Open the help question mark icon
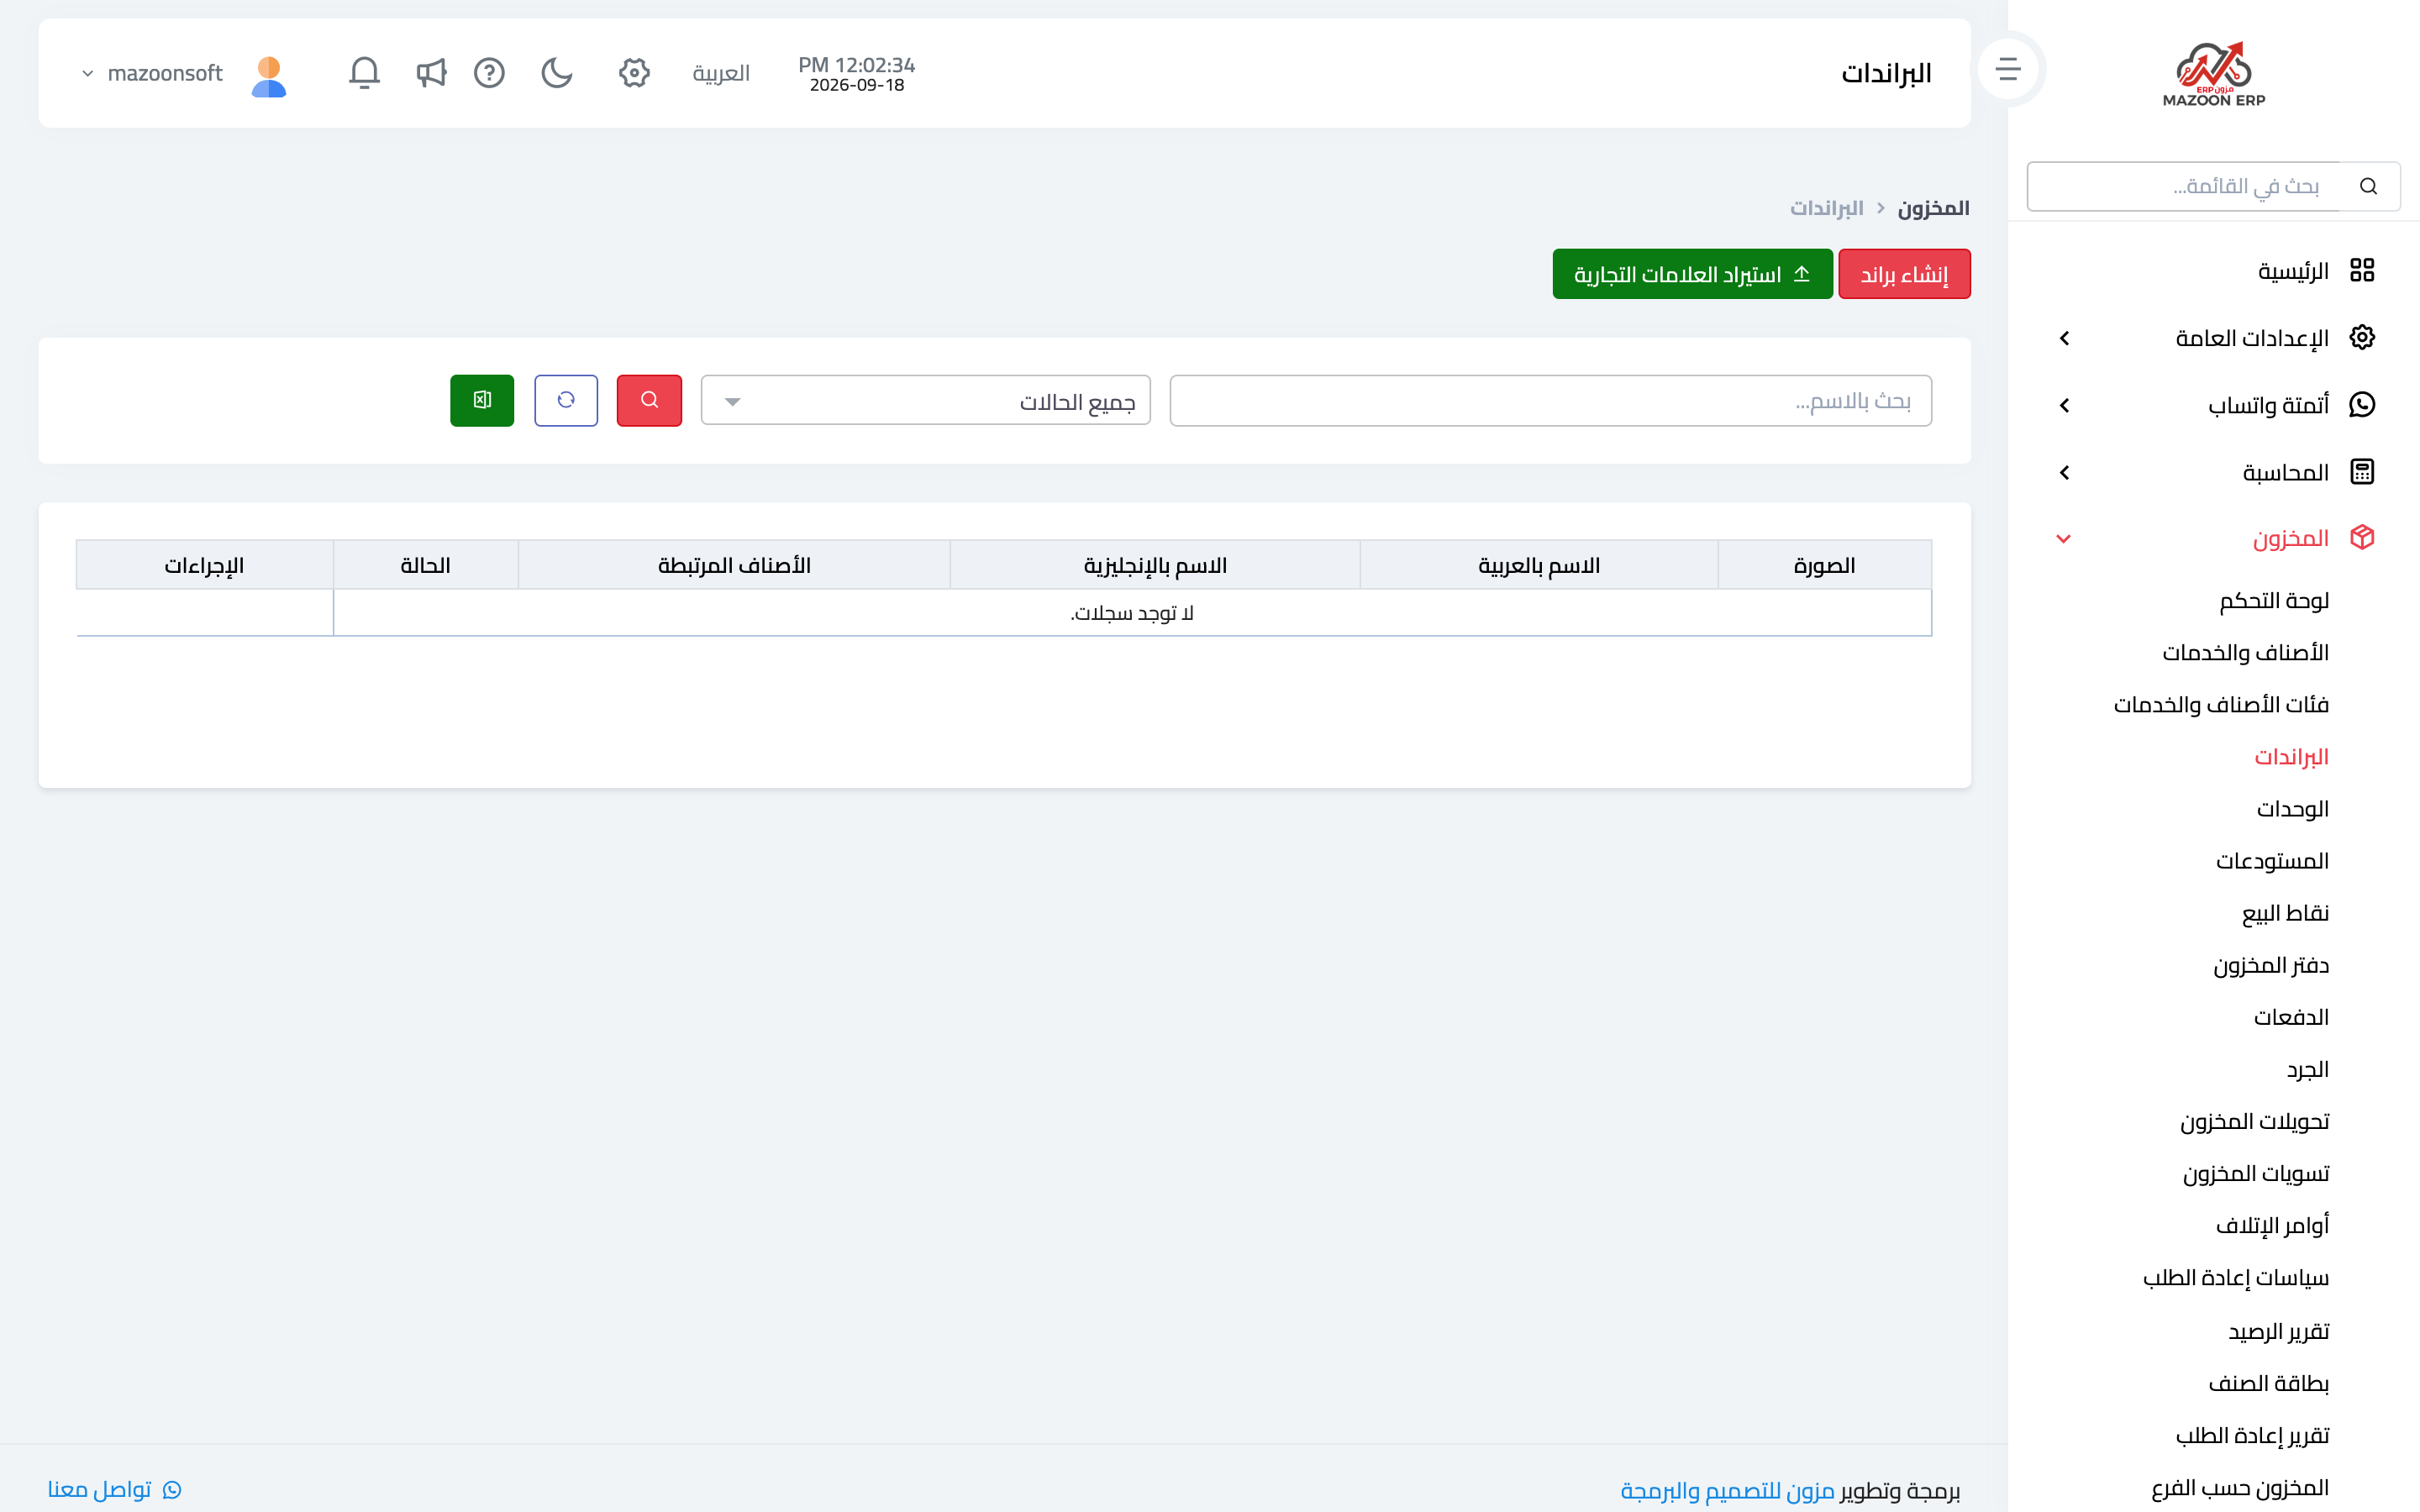Image resolution: width=2420 pixels, height=1512 pixels. pos(489,73)
